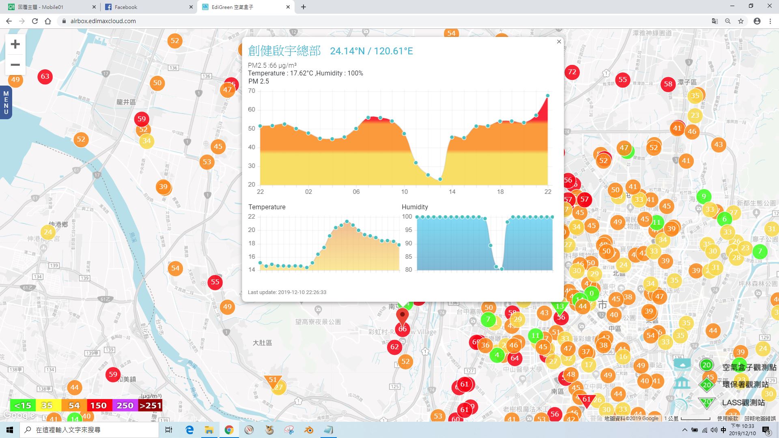Open the 使用條款 terms link
Viewport: 779px width, 438px height.
pos(727,419)
